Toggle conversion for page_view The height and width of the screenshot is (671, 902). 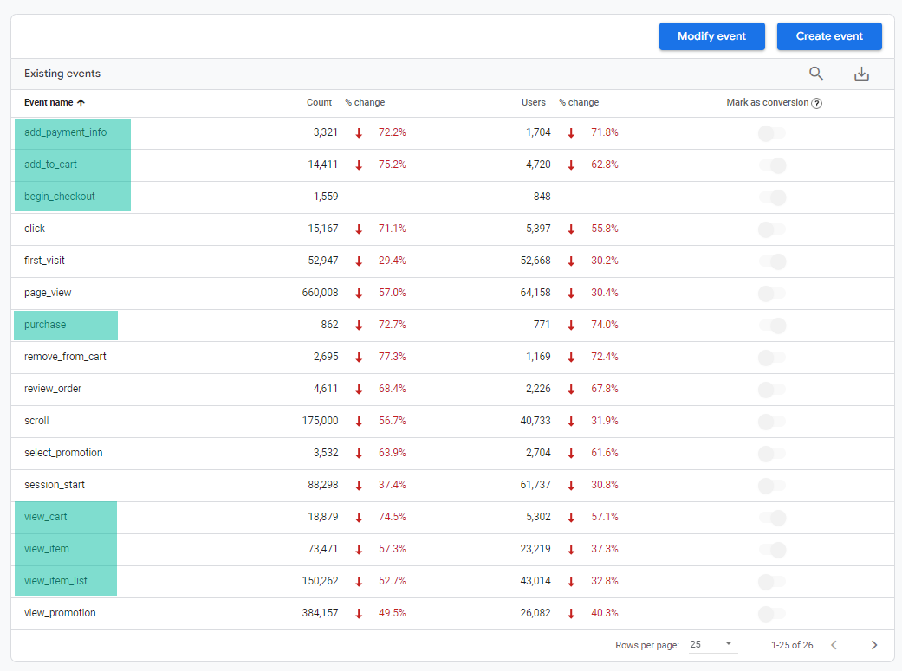[x=771, y=294]
